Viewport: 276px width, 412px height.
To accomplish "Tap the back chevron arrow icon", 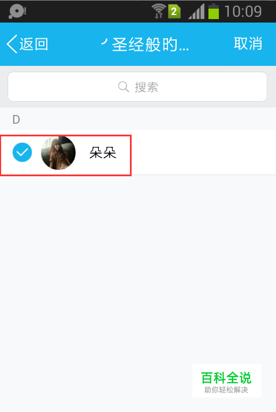I will pos(12,44).
